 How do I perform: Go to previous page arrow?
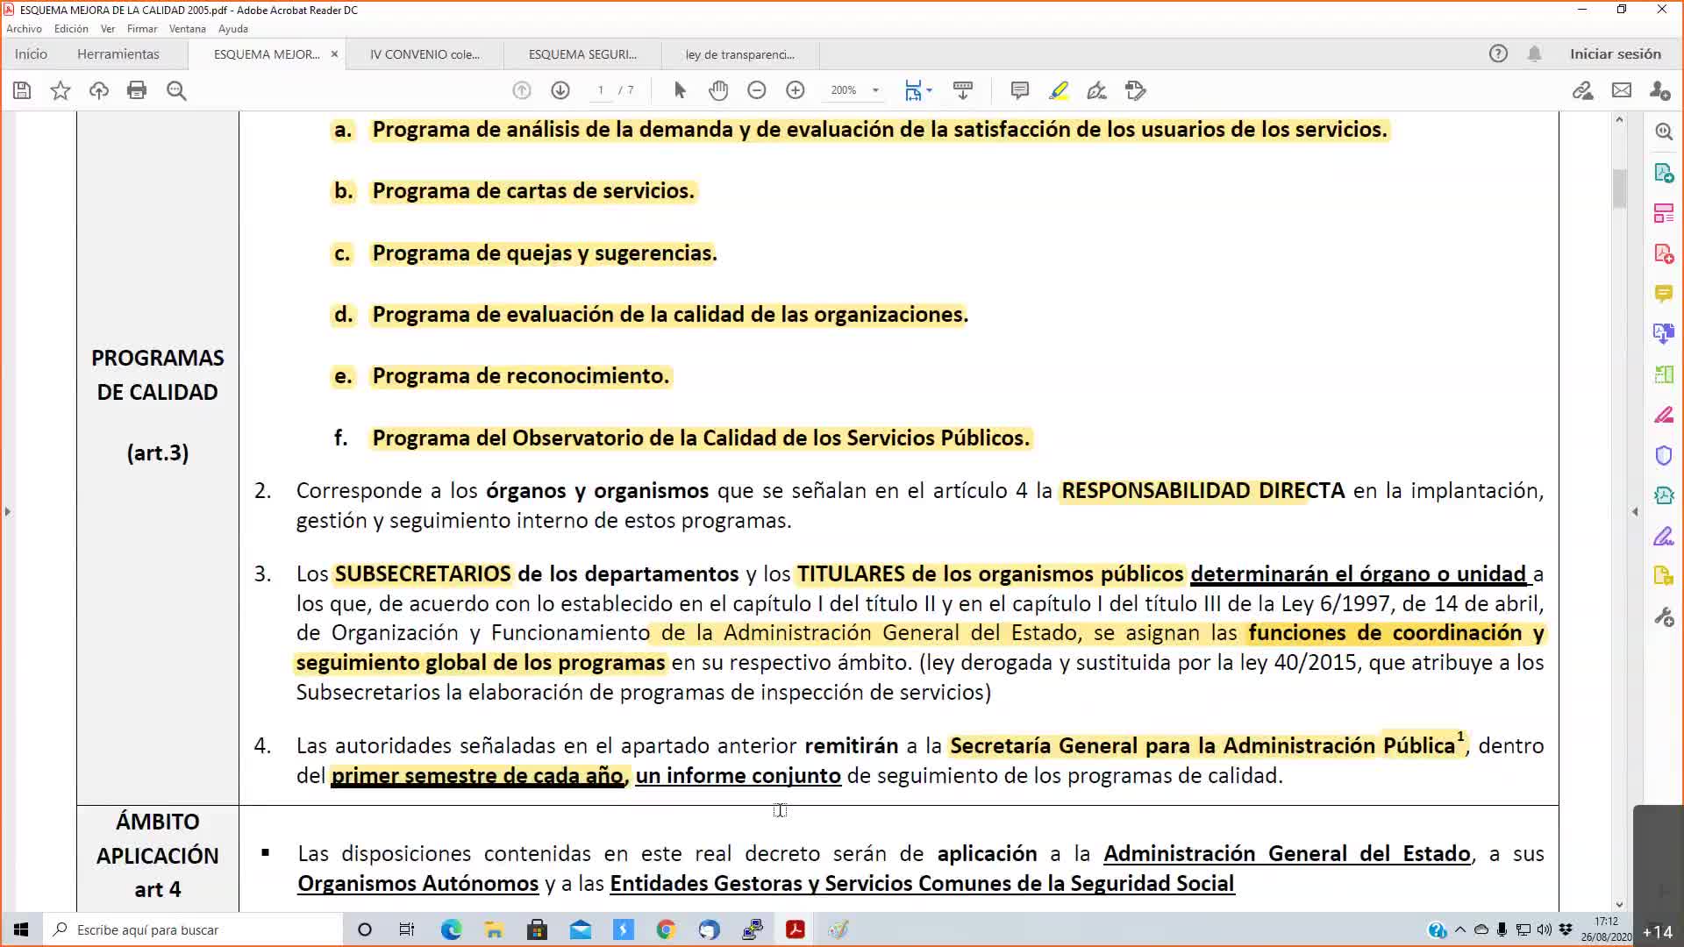522,90
